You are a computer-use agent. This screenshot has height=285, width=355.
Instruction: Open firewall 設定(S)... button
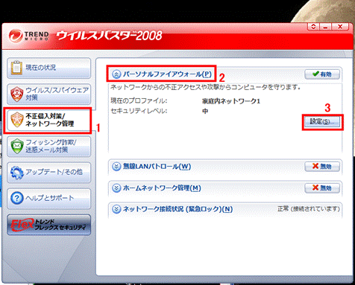click(x=322, y=121)
